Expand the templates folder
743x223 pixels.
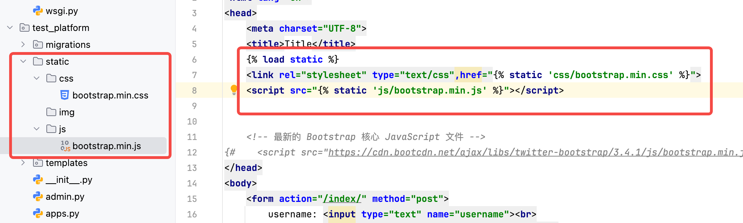pos(23,163)
